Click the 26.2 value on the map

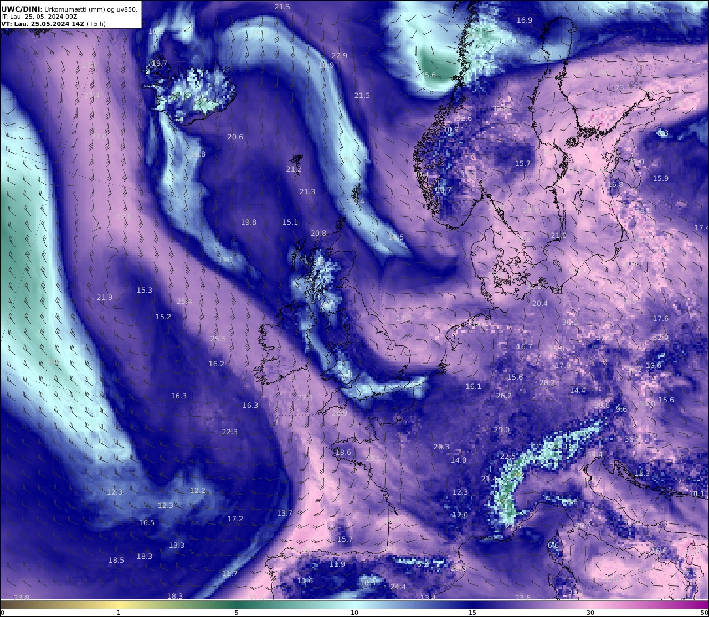pyautogui.click(x=504, y=396)
